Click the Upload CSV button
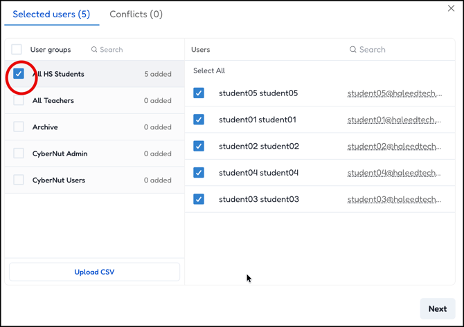This screenshot has width=464, height=327. [94, 272]
